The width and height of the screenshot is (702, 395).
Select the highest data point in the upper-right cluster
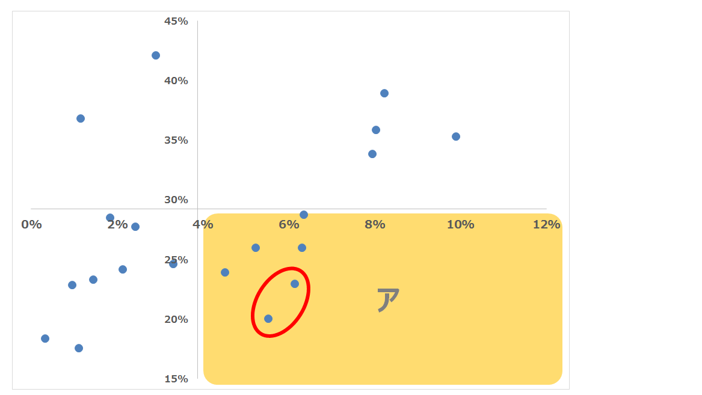pyautogui.click(x=384, y=93)
